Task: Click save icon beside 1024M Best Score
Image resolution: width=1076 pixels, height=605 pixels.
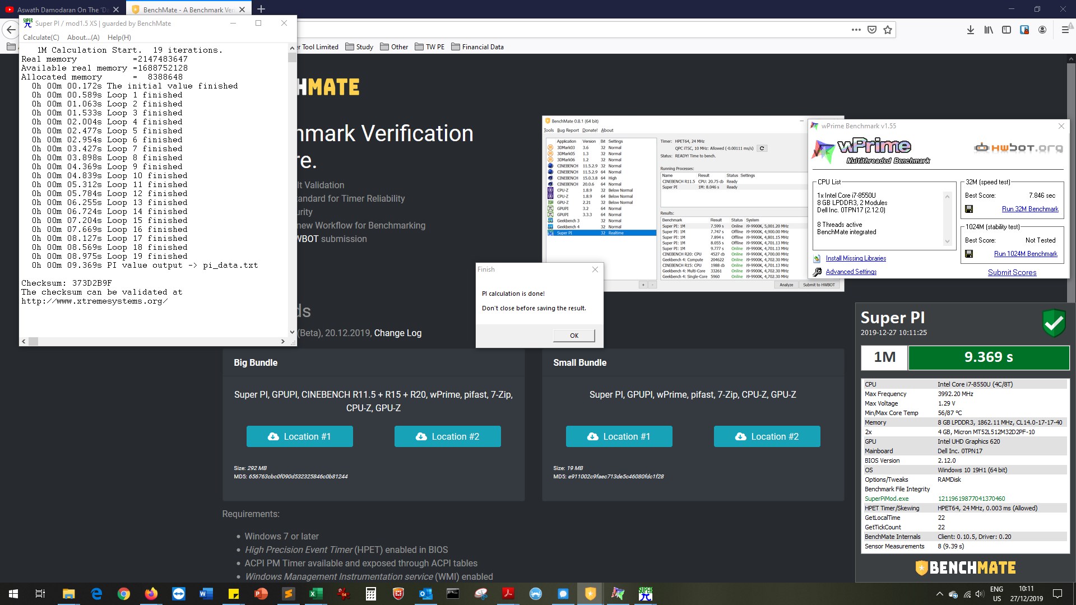Action: 969,254
